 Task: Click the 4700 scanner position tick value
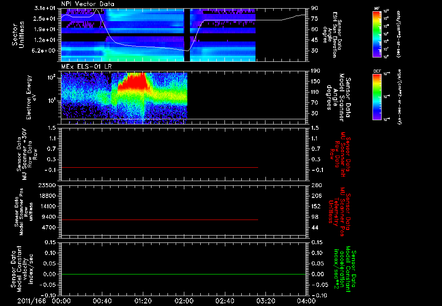(49, 227)
